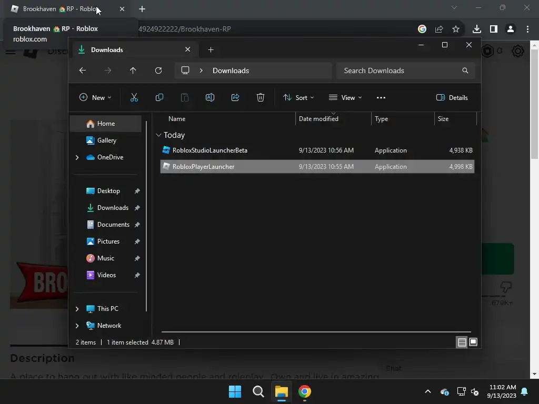This screenshot has height=404, width=539.
Task: Refresh the Downloads folder
Action: point(158,70)
